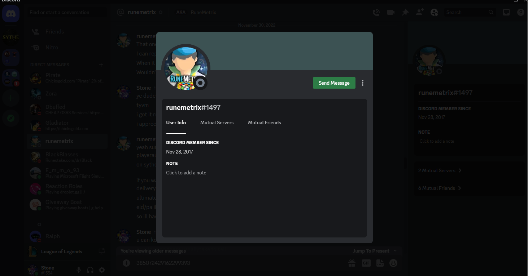
Task: Add a server with the plus icon
Action: click(x=11, y=98)
